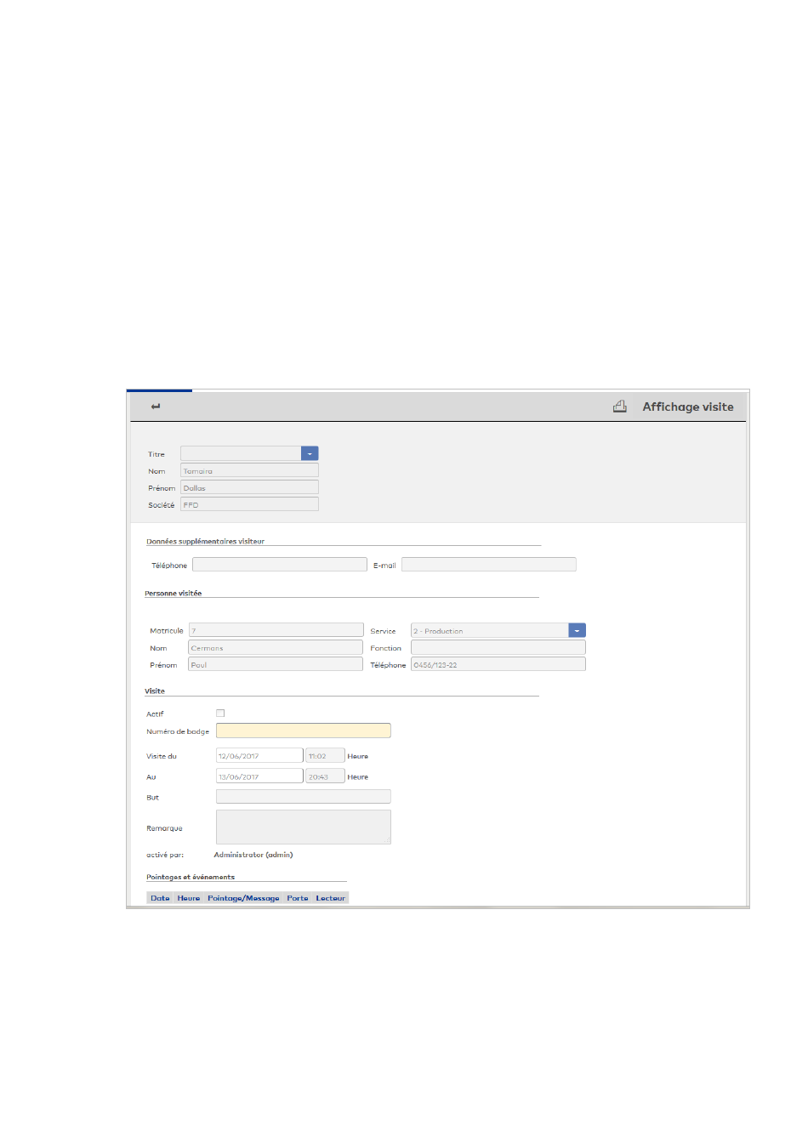Click the Lecteur column header
Screen dimensions: 808x1143
pos(330,898)
